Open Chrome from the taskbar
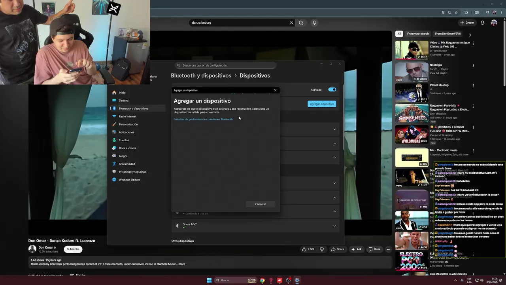Viewport: 506px width, 285px height. pos(262,280)
